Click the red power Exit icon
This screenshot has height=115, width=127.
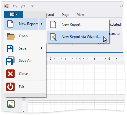click(10, 87)
